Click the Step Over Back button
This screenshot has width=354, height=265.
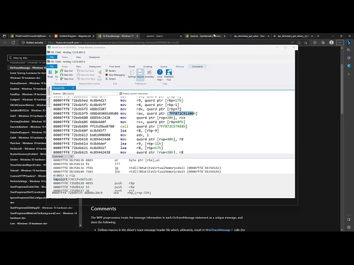pyautogui.click(x=86, y=79)
